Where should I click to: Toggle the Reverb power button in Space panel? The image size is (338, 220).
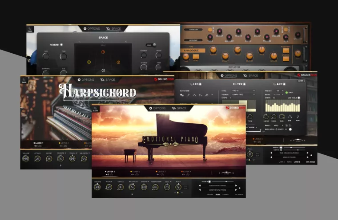coord(61,45)
